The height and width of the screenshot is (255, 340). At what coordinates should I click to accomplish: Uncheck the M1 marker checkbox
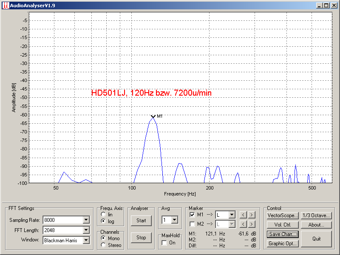pyautogui.click(x=192, y=215)
